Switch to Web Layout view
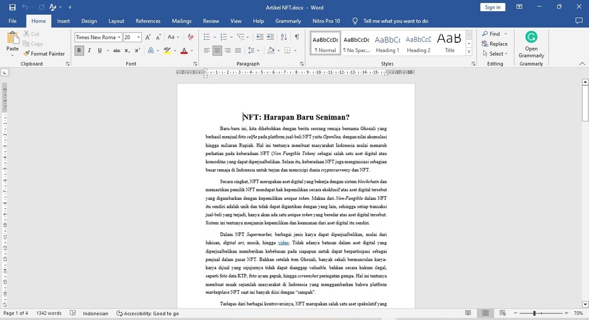Image resolution: width=589 pixels, height=320 pixels. [x=502, y=313]
